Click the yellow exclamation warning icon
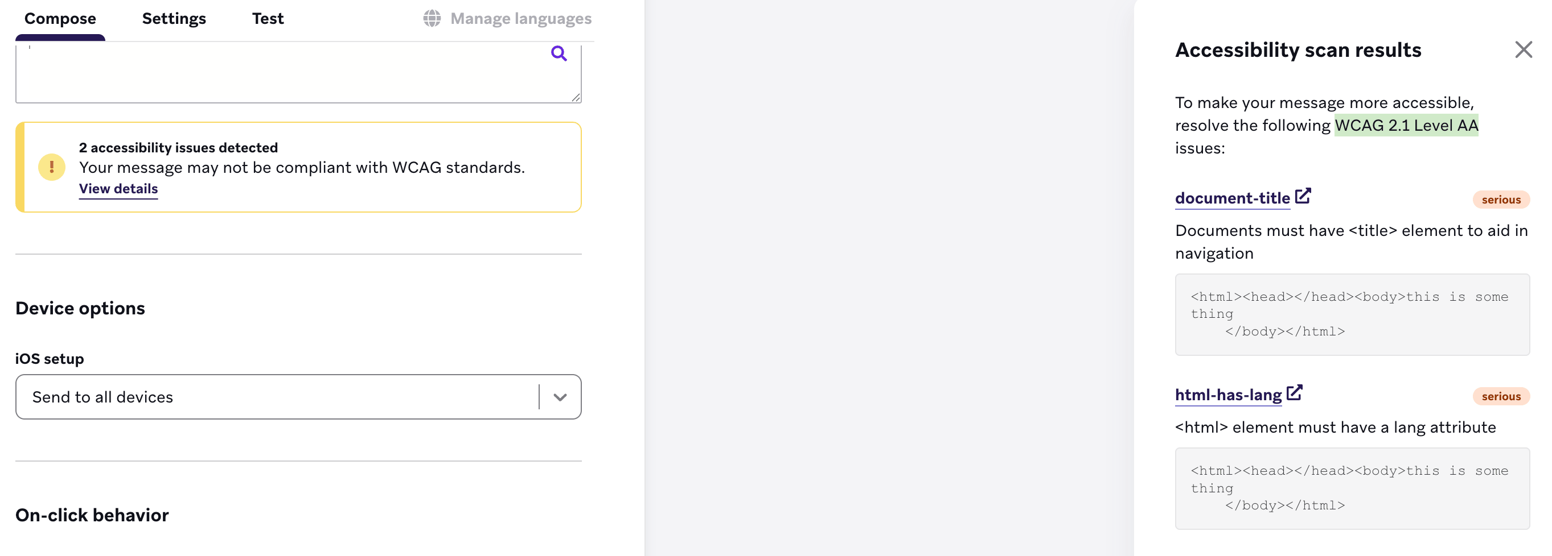Screen dimensions: 1552x556 pos(52,167)
